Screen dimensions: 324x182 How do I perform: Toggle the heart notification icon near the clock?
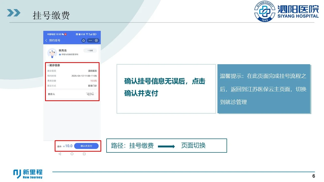click(66, 34)
